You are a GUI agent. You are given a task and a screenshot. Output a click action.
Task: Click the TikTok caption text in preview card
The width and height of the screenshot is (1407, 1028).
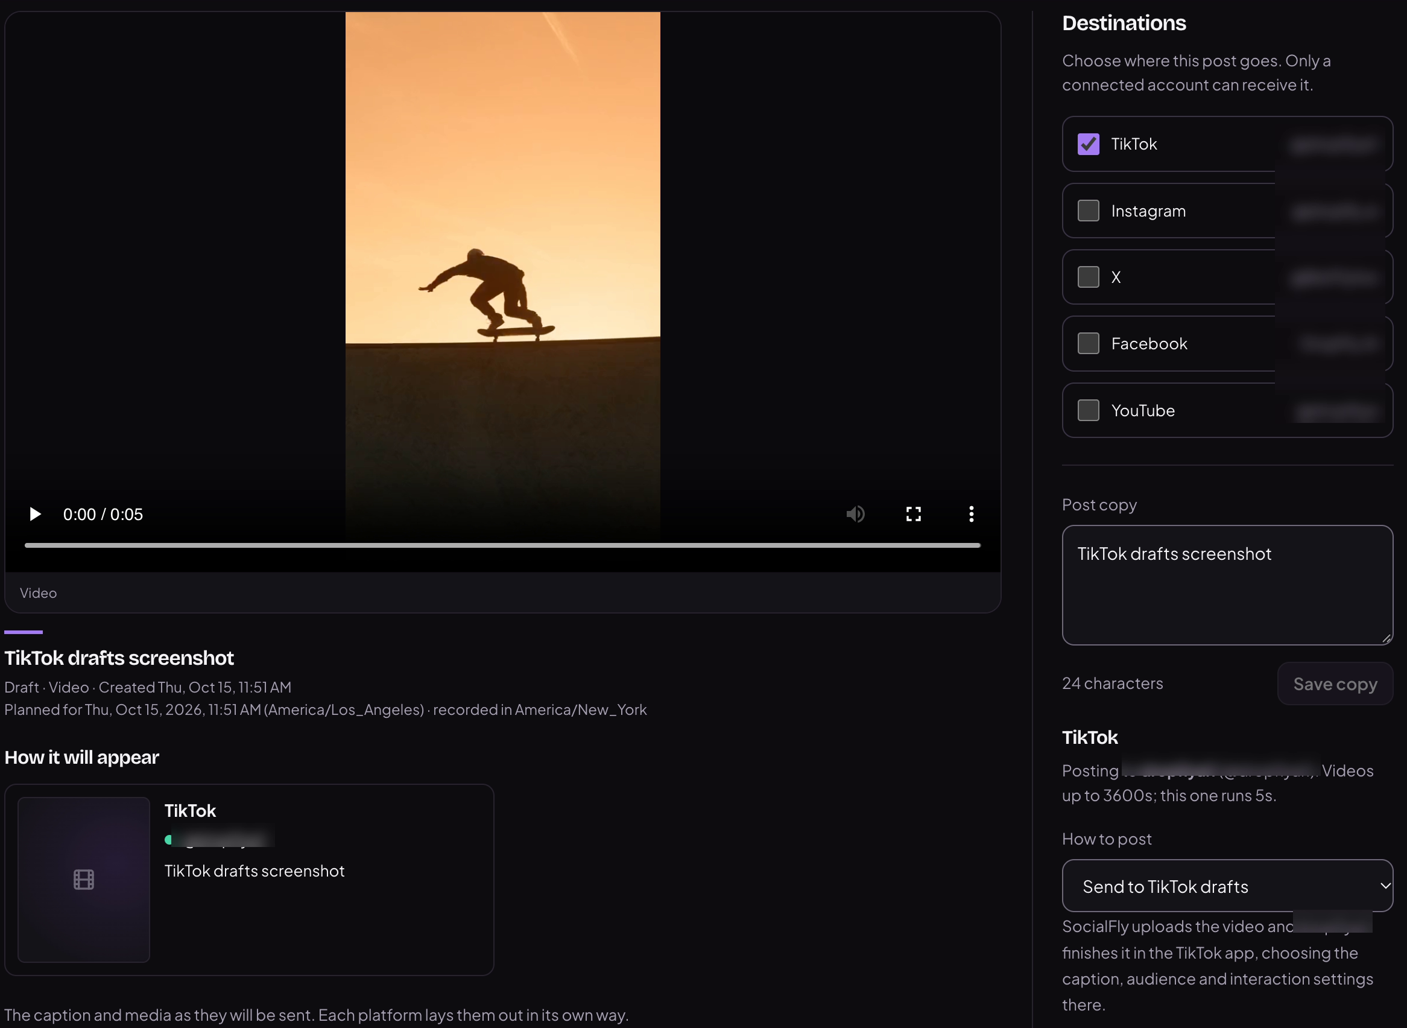pos(255,871)
